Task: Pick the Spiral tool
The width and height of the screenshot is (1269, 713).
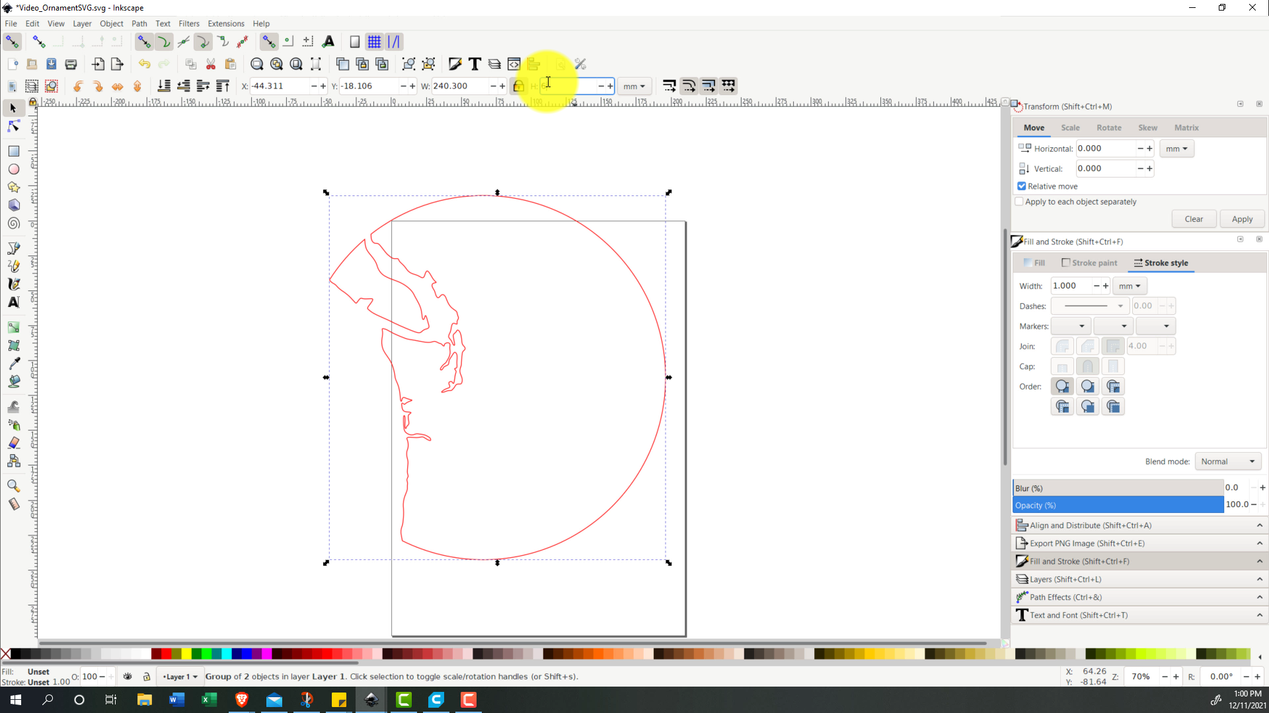Action: click(x=13, y=224)
